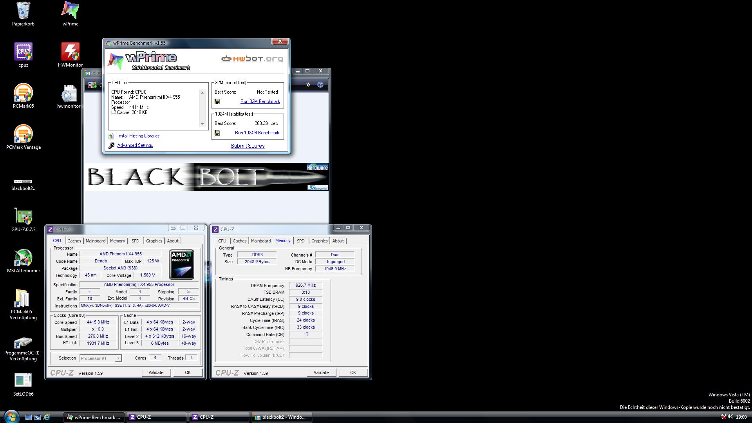Switch to wPrime Benchmark taskbar button
The height and width of the screenshot is (423, 752).
coord(94,417)
